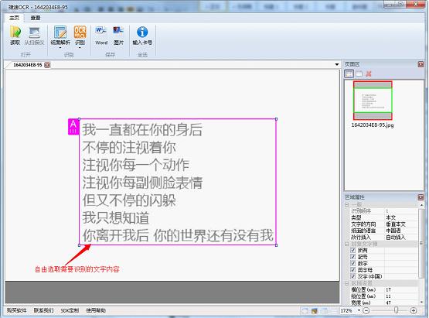Viewport: 429px width, 318px height.
Task: Save result as Word document
Action: pyautogui.click(x=101, y=35)
